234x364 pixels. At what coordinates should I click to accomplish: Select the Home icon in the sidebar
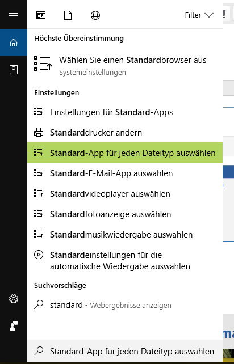(14, 43)
